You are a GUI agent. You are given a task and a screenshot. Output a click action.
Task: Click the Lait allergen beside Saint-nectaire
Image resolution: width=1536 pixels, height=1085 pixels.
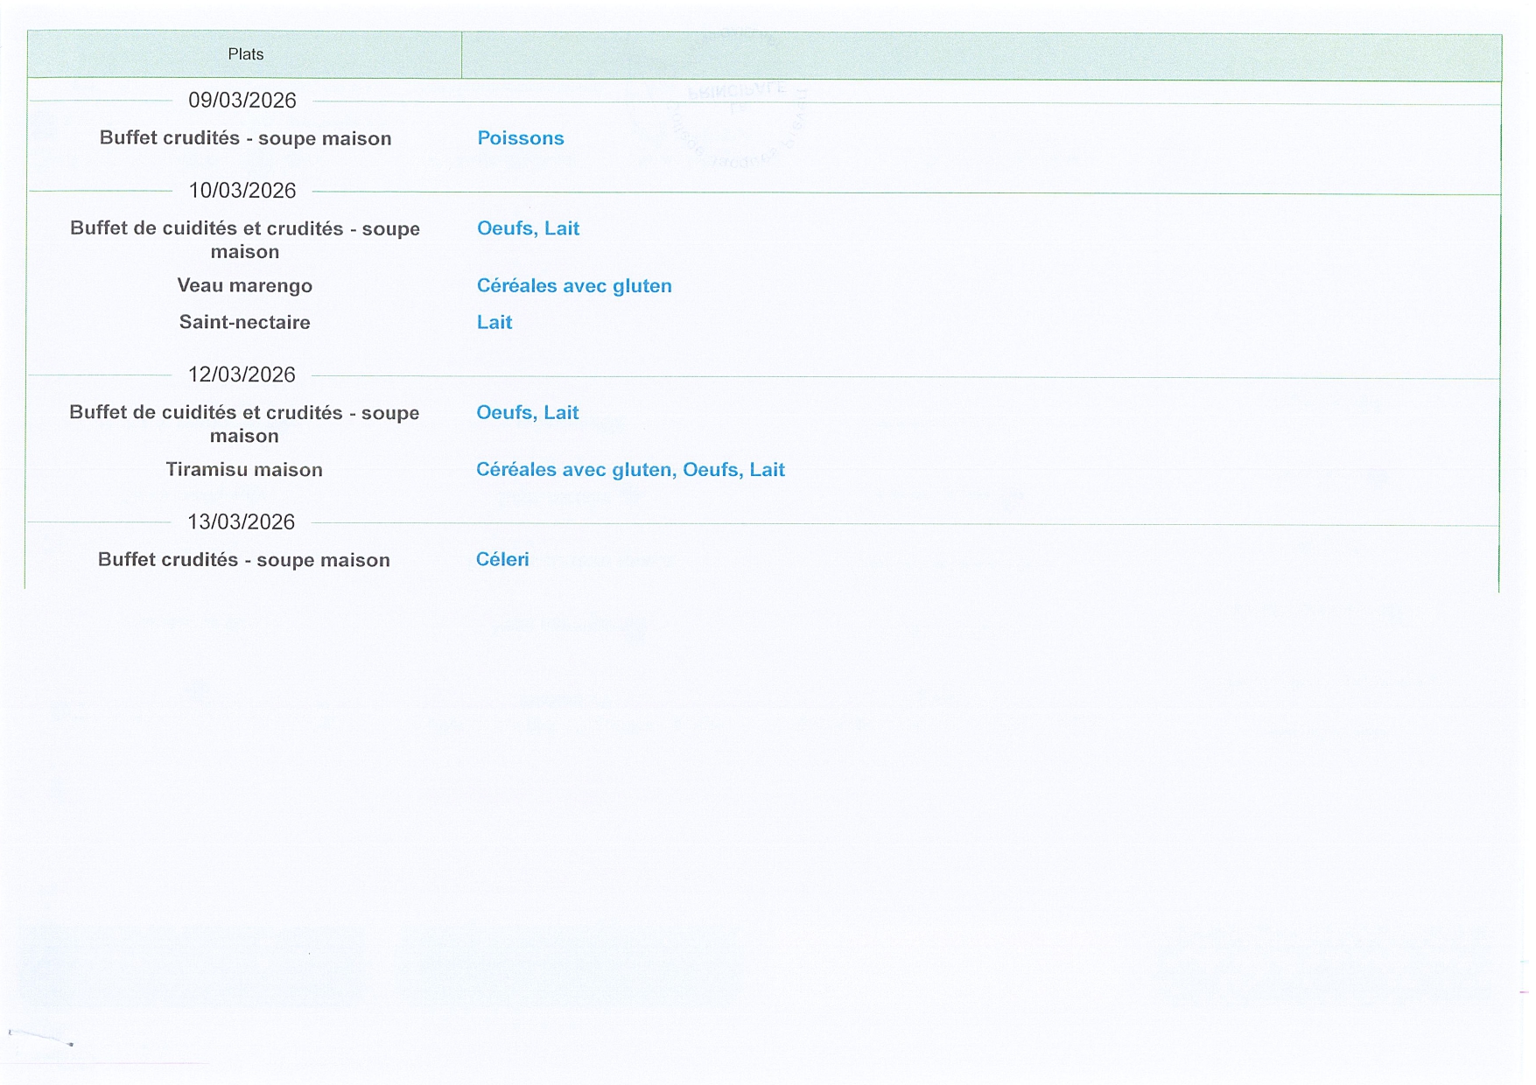[494, 323]
